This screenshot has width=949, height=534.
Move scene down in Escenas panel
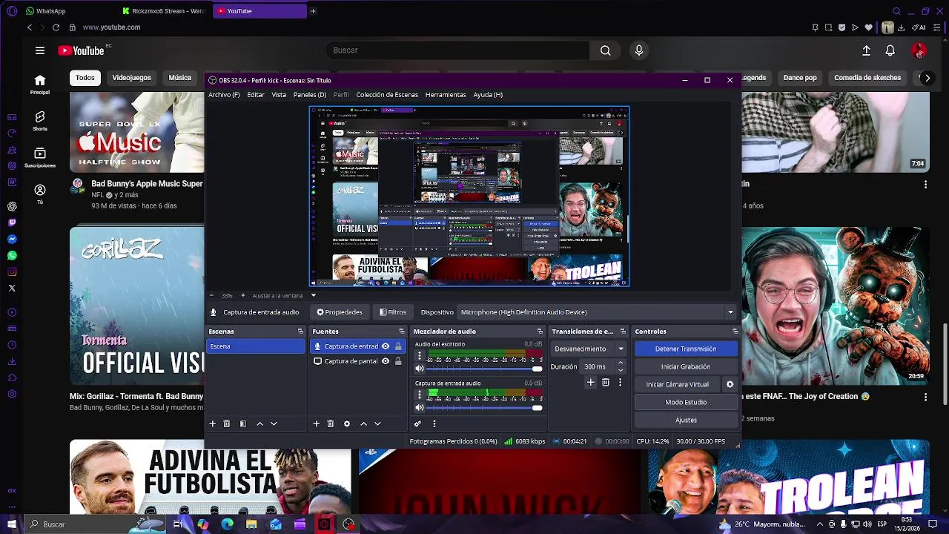(274, 423)
